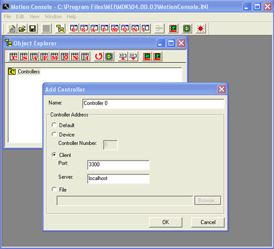Open Motor summary (M) icon in main toolbar
The height and width of the screenshot is (249, 274).
(x=114, y=28)
